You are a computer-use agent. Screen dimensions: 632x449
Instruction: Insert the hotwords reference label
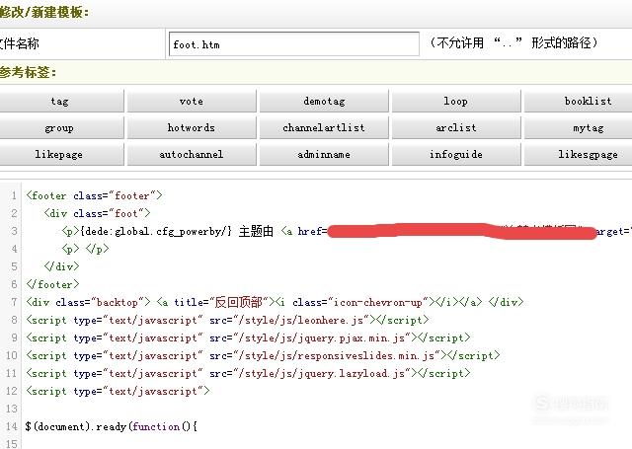[x=192, y=127]
